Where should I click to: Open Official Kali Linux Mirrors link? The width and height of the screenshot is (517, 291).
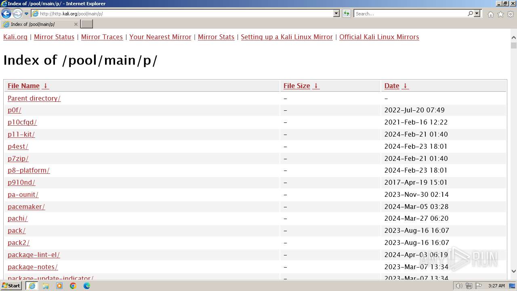379,37
